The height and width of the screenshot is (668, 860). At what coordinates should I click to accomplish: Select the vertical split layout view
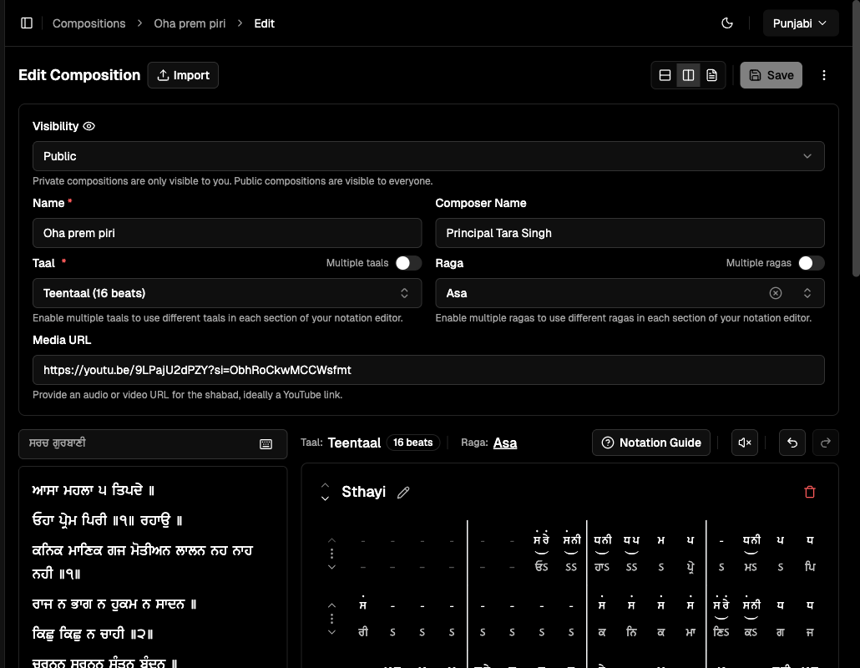tap(688, 74)
